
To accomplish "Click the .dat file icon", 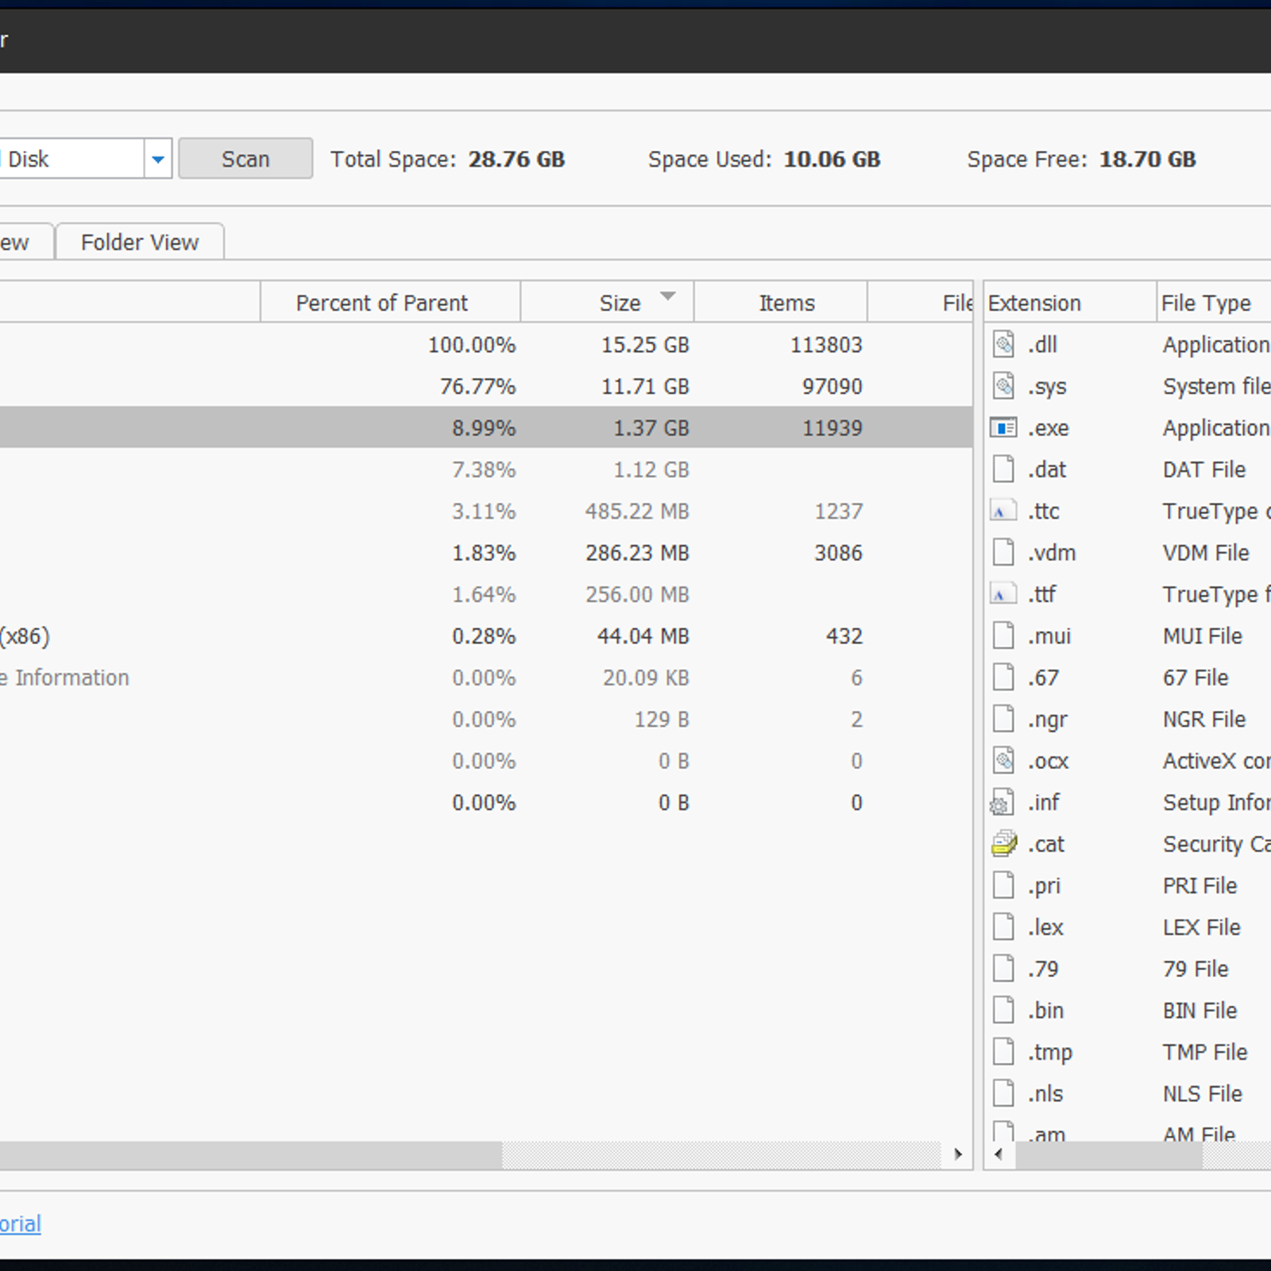I will click(1003, 469).
